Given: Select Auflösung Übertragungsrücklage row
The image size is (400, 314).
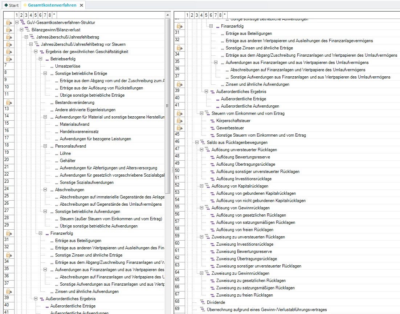Looking at the screenshot, I should click(x=245, y=164).
